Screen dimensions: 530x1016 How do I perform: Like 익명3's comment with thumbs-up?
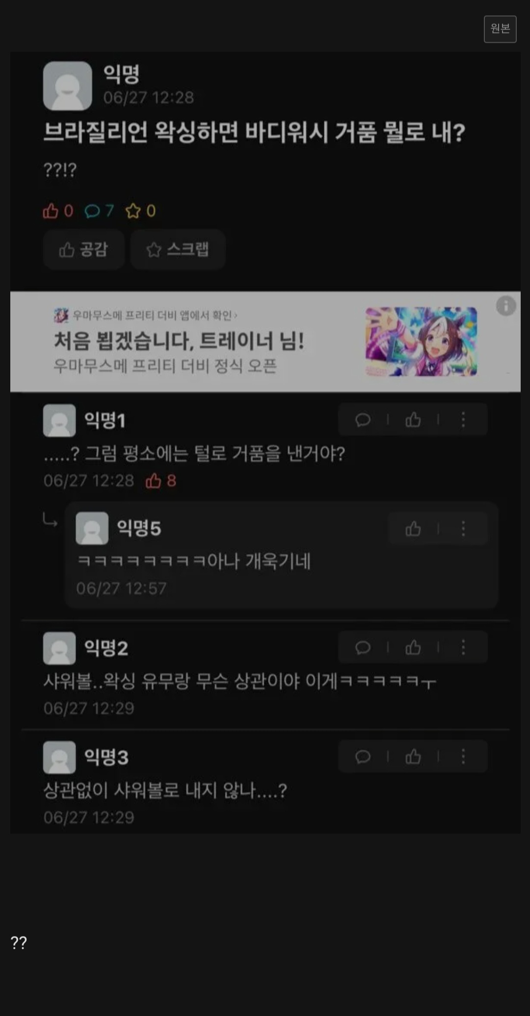click(413, 756)
